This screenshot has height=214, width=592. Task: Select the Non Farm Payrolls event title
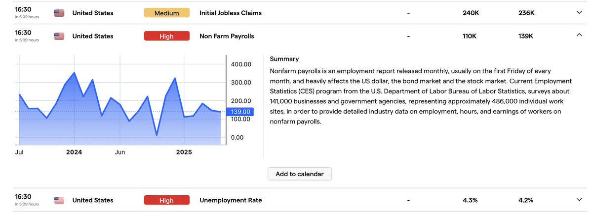coord(227,36)
